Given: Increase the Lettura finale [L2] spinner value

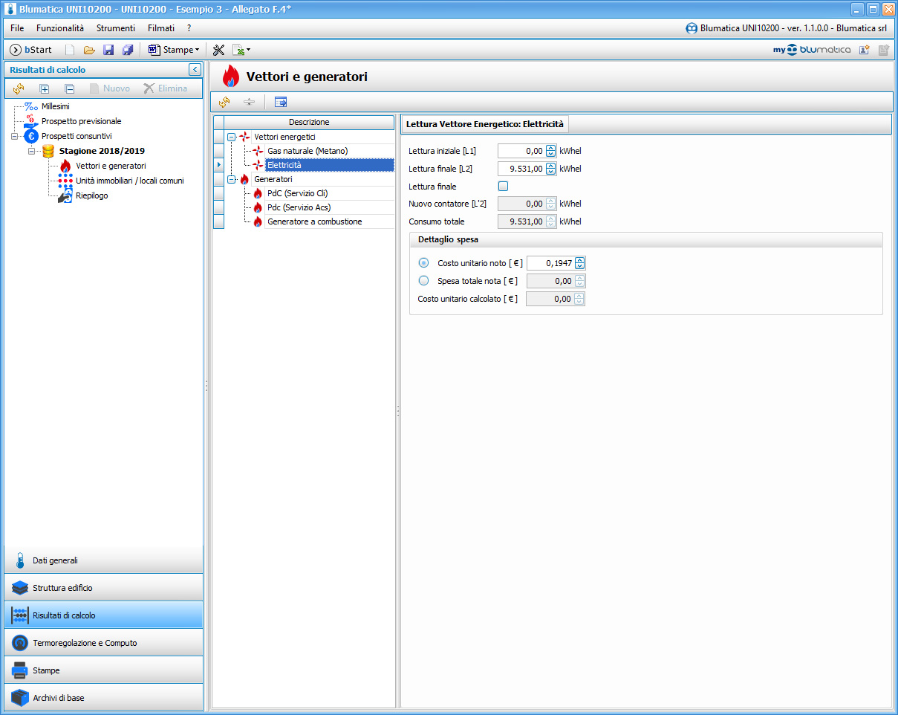Looking at the screenshot, I should (x=550, y=166).
